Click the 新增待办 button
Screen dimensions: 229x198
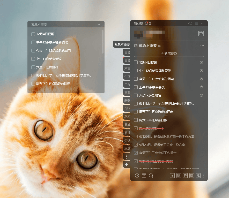tap(169, 53)
